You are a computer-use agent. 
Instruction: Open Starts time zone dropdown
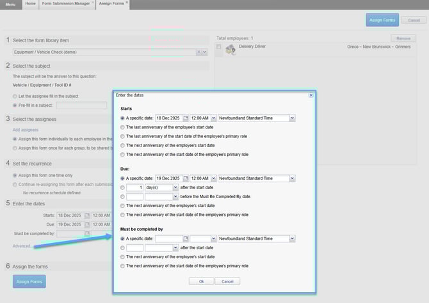coord(292,118)
